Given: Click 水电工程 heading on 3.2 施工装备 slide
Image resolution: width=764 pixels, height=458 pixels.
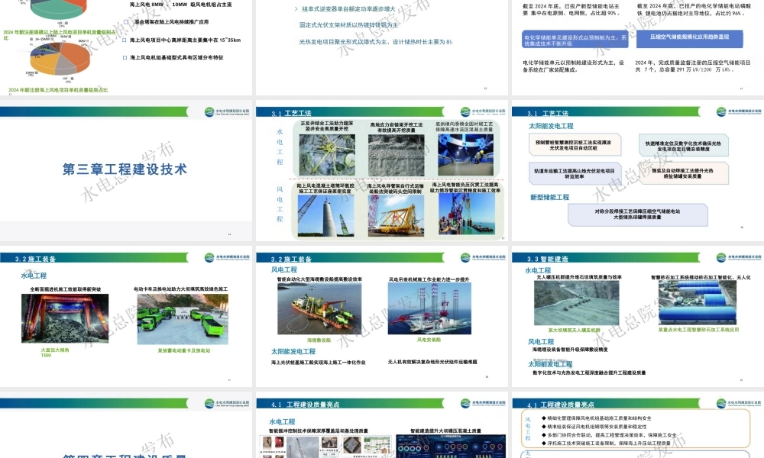Looking at the screenshot, I should click(x=34, y=276).
